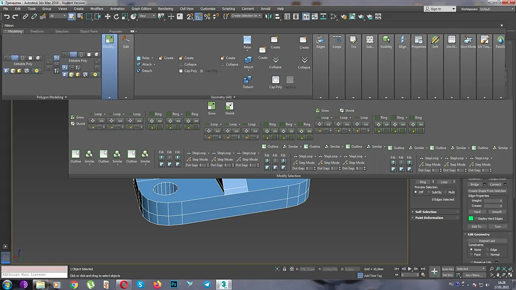The width and height of the screenshot is (516, 290).
Task: Undo the last action in main toolbar
Action: pyautogui.click(x=7, y=17)
